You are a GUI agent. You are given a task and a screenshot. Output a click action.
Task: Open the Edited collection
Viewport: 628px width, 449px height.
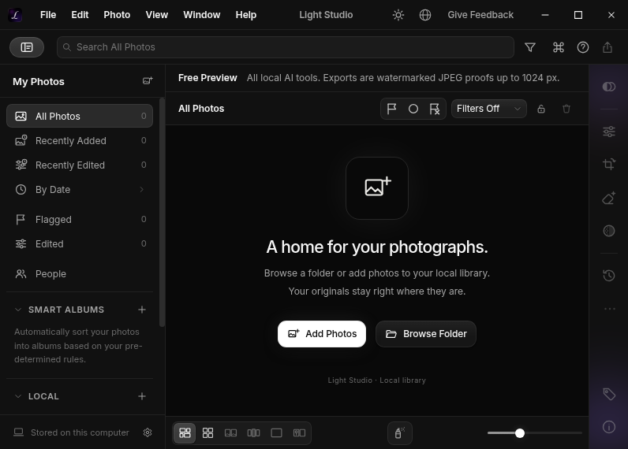(x=80, y=244)
